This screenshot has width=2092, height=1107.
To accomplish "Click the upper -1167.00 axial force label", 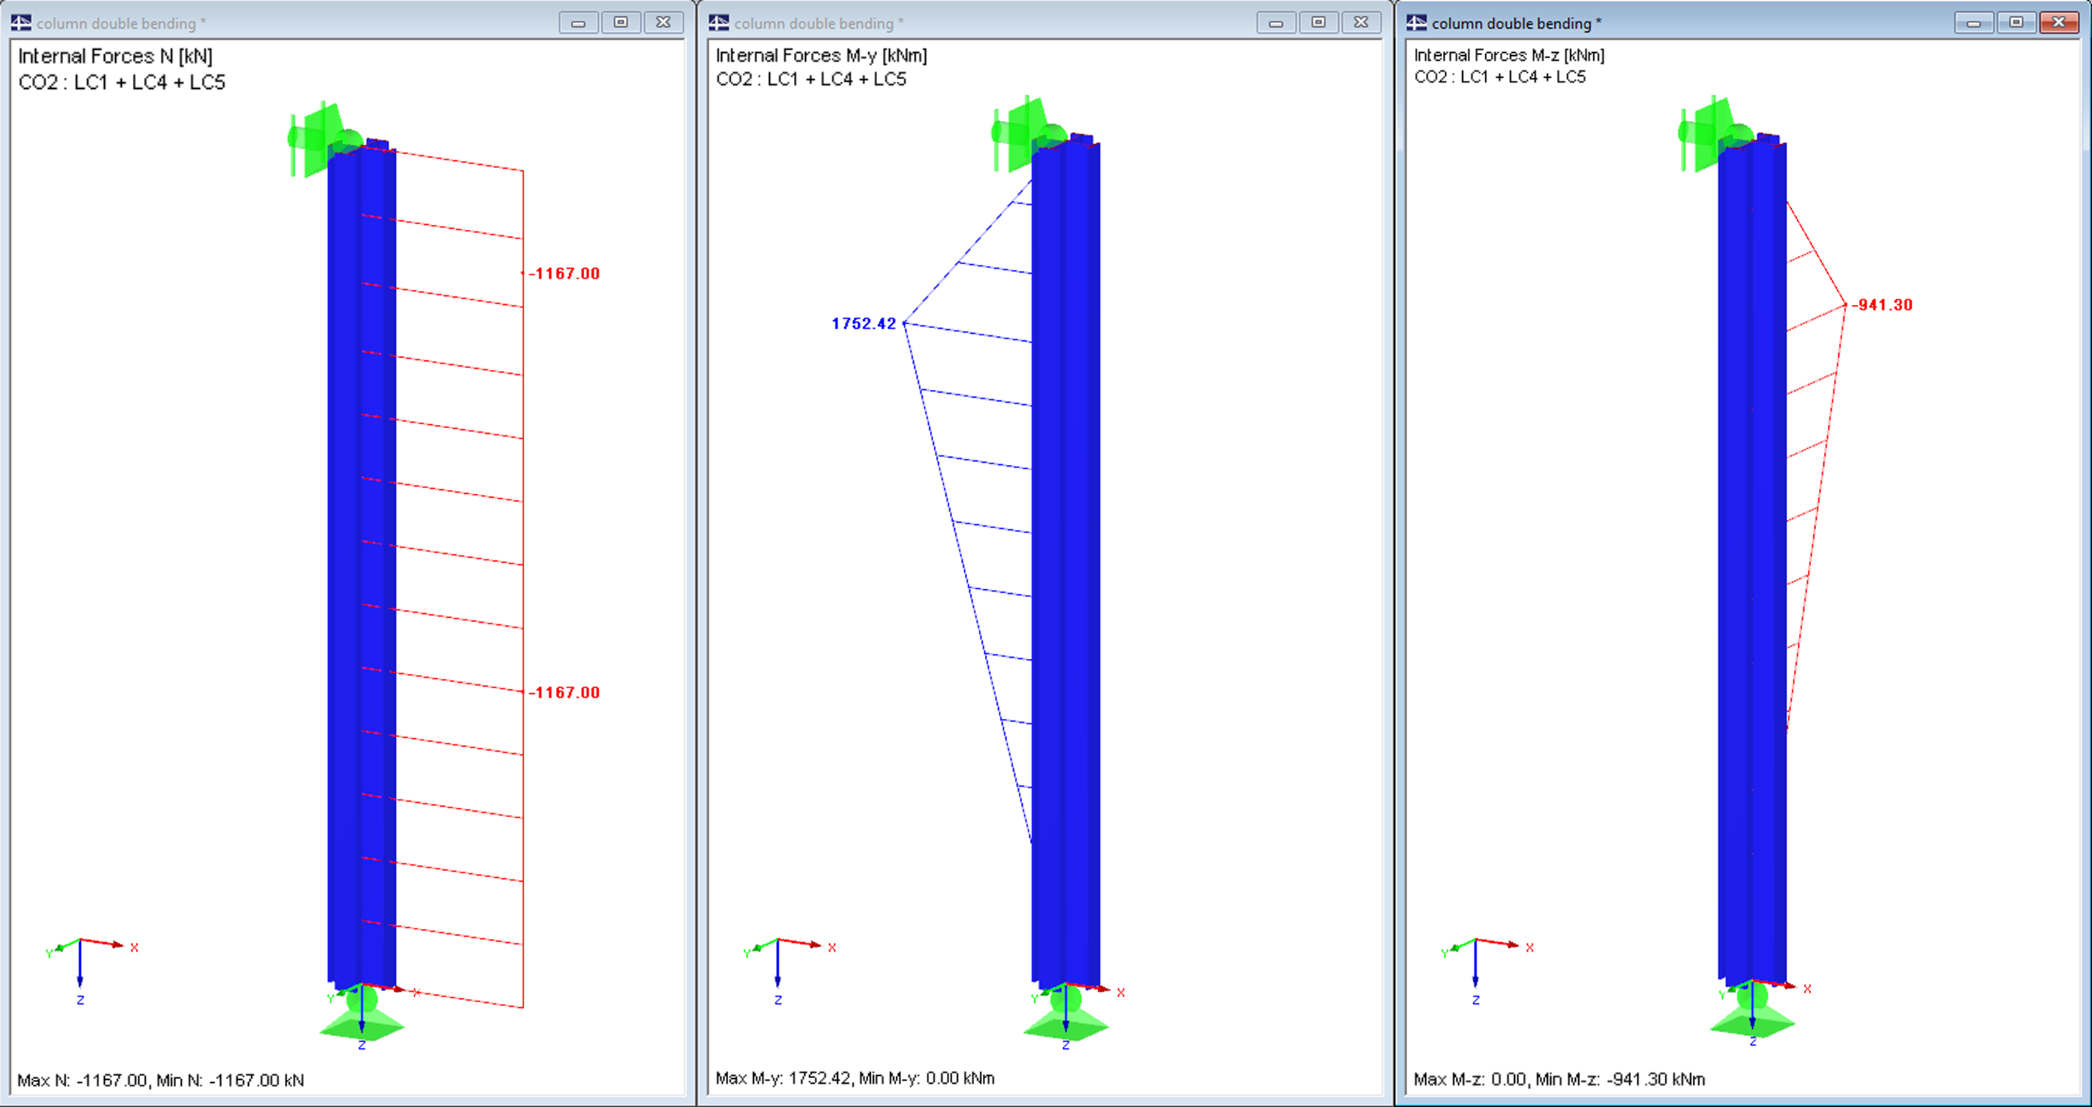I will pos(566,274).
